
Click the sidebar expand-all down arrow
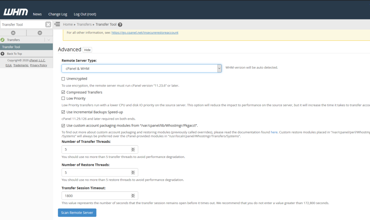pos(40,33)
